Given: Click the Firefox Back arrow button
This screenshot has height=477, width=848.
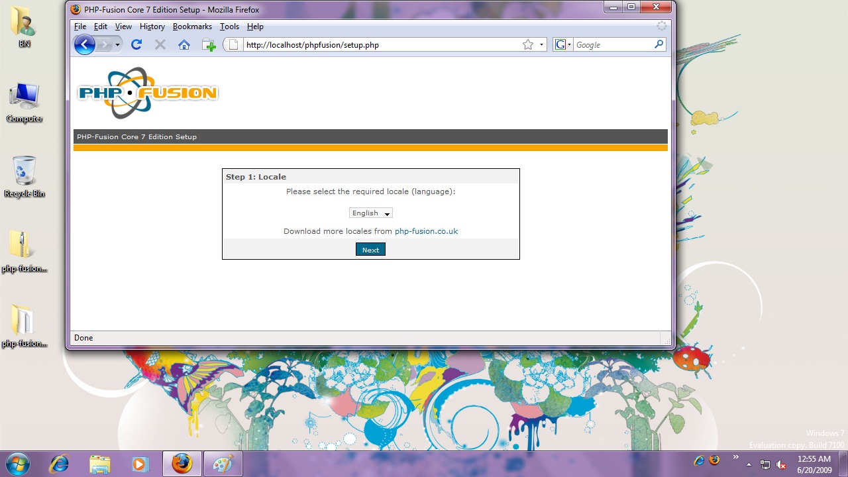Looking at the screenshot, I should (x=84, y=44).
